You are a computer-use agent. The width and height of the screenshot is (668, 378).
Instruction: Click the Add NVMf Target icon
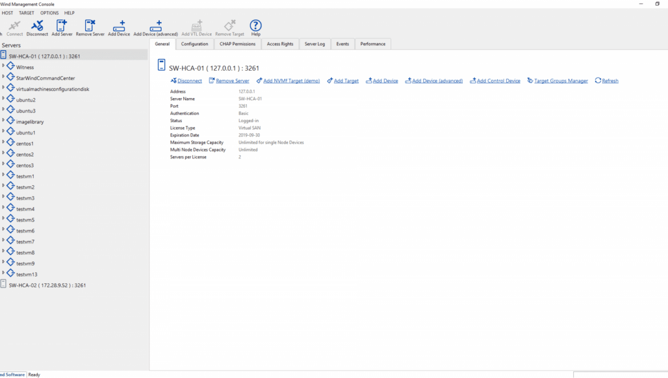tap(259, 80)
